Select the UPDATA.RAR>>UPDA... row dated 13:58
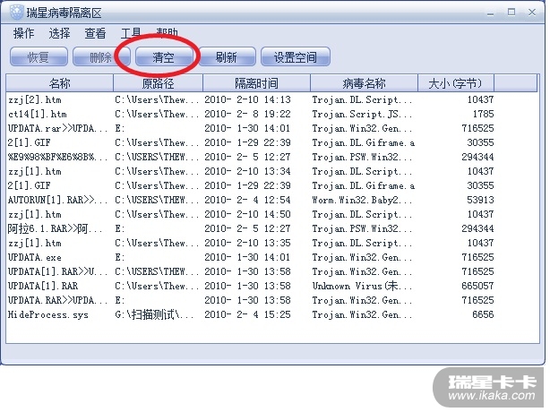Image resolution: width=550 pixels, height=412 pixels. tap(251, 301)
